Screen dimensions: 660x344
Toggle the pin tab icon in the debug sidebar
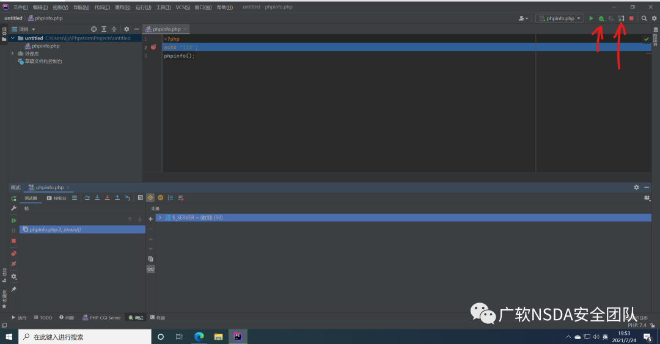[14, 289]
